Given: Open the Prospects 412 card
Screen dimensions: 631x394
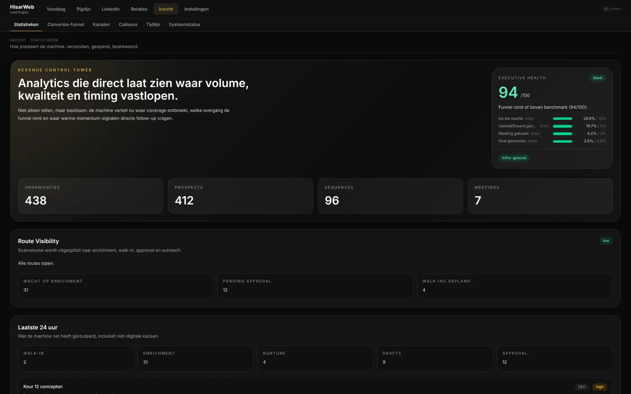Looking at the screenshot, I should pos(240,196).
